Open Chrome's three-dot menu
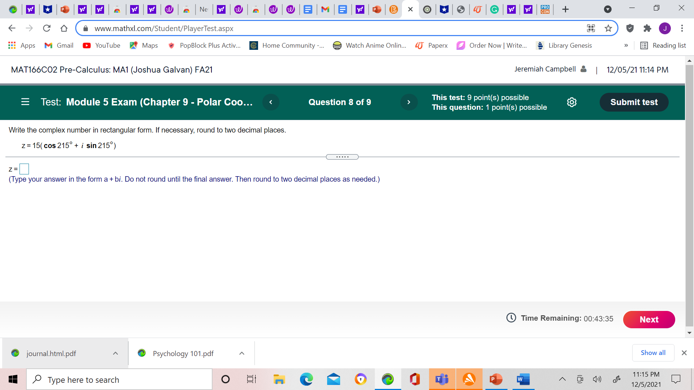This screenshot has height=390, width=694. 682,28
